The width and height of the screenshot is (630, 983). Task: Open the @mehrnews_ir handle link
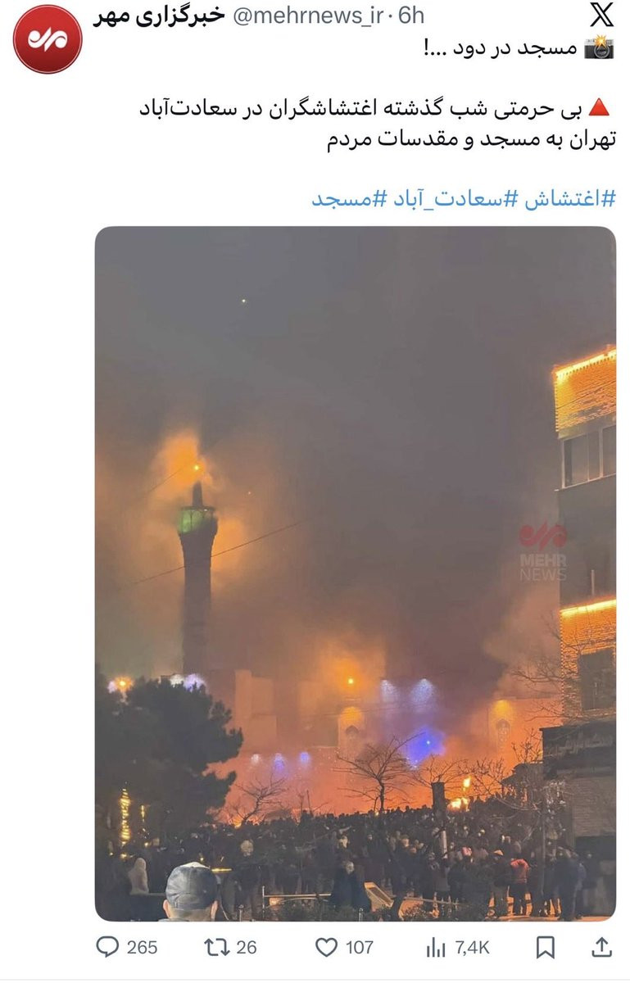pos(309,16)
